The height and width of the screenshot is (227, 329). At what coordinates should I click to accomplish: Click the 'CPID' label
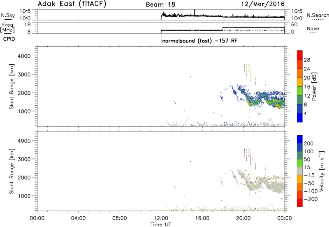coord(9,39)
